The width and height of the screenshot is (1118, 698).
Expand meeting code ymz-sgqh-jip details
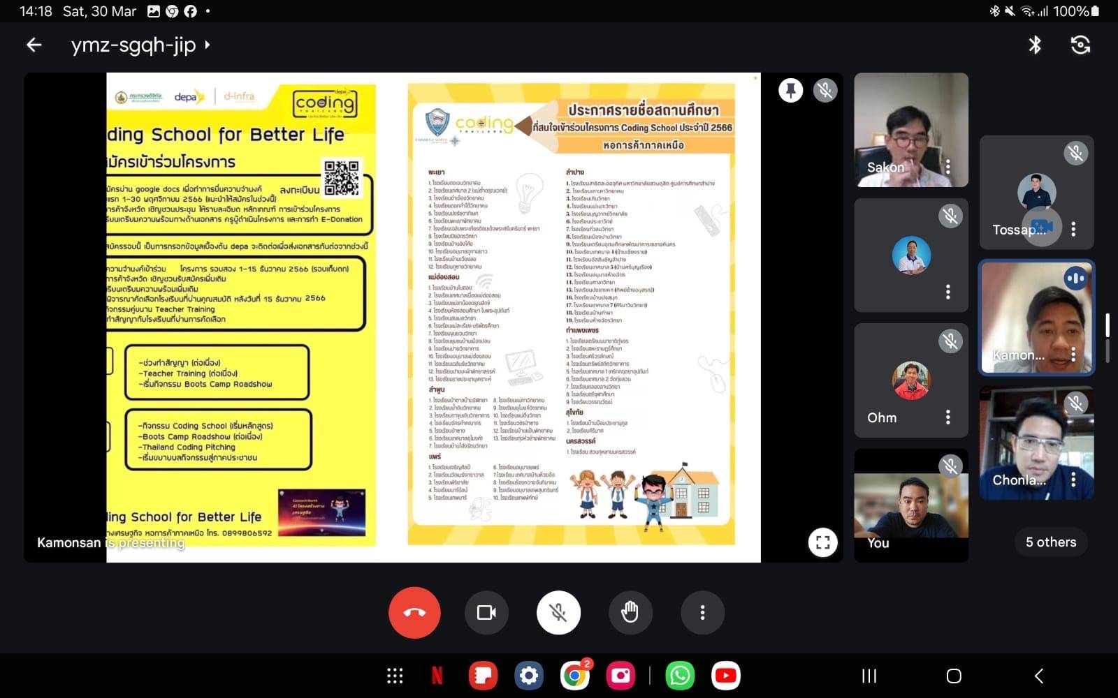tap(140, 45)
